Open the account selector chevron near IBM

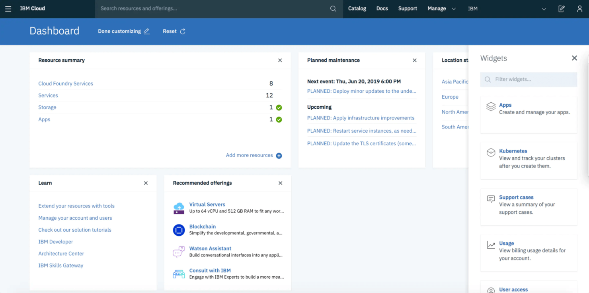coord(544,8)
